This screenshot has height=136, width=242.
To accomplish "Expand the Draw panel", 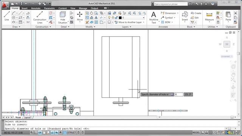I will coord(16,27).
